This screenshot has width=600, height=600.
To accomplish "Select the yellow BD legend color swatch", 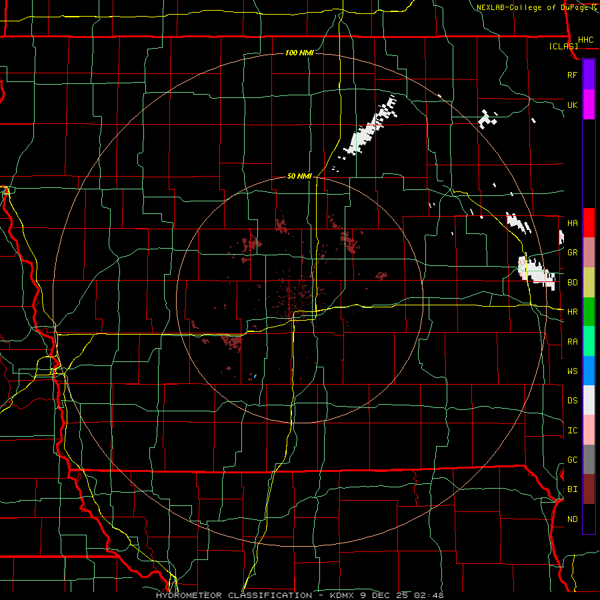I will pyautogui.click(x=589, y=282).
